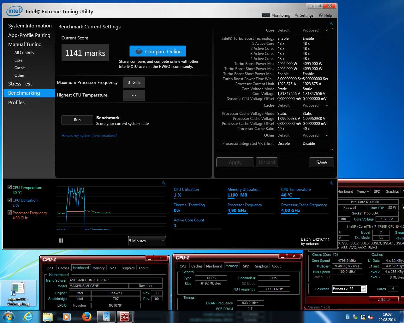Collapse the Other settings section
The image size is (404, 323).
[327, 135]
